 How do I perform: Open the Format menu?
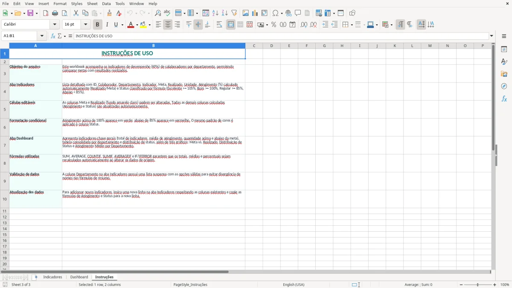click(x=60, y=3)
